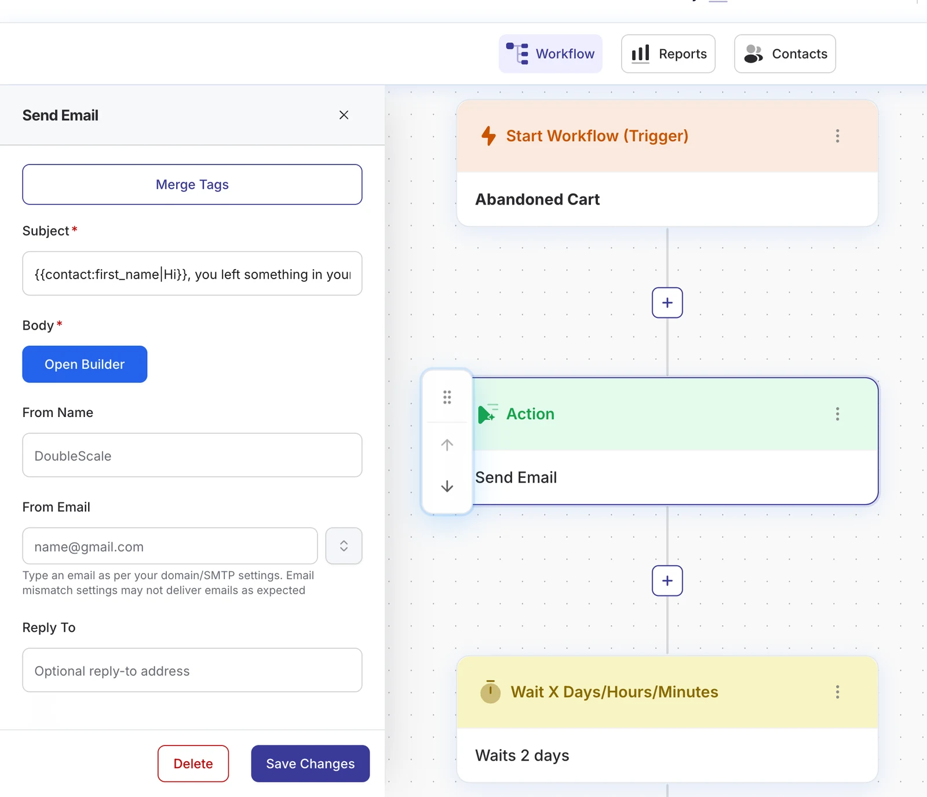Screen dimensions: 927x797
Task: Click the Subject input field
Action: point(192,273)
